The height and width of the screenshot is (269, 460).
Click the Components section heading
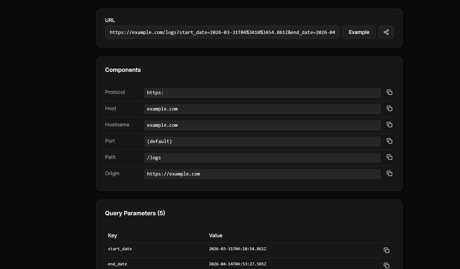tap(123, 70)
